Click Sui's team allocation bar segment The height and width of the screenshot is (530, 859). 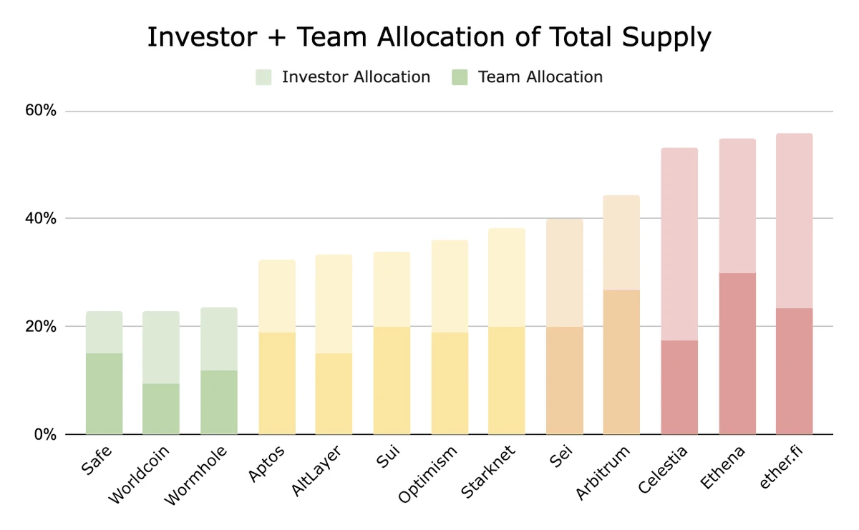(392, 381)
